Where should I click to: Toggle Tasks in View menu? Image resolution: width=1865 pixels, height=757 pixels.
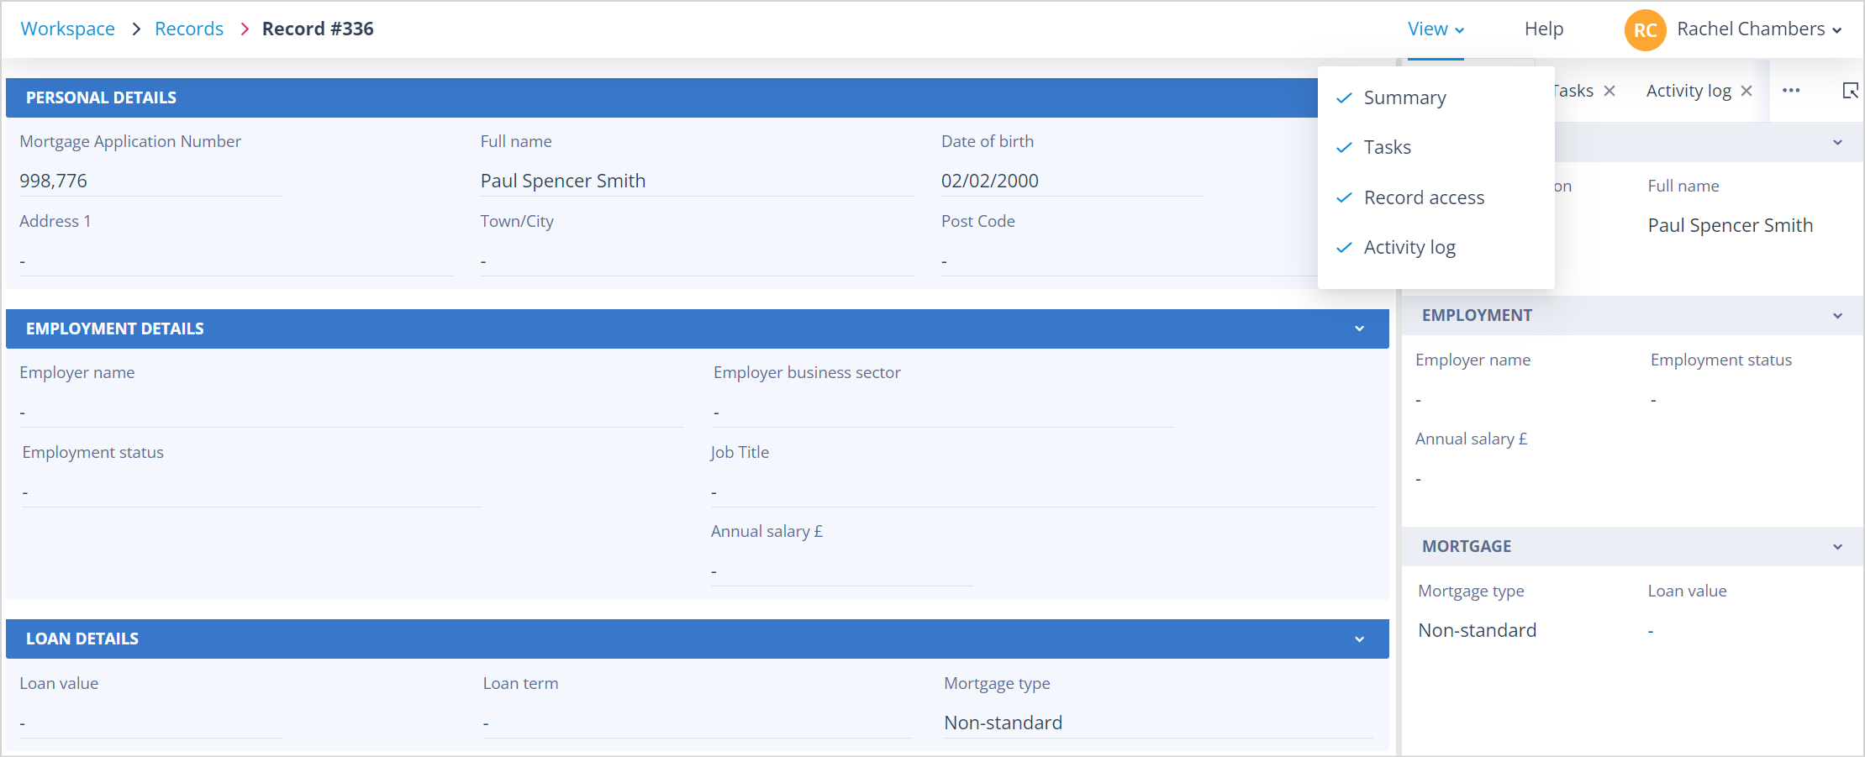point(1436,147)
